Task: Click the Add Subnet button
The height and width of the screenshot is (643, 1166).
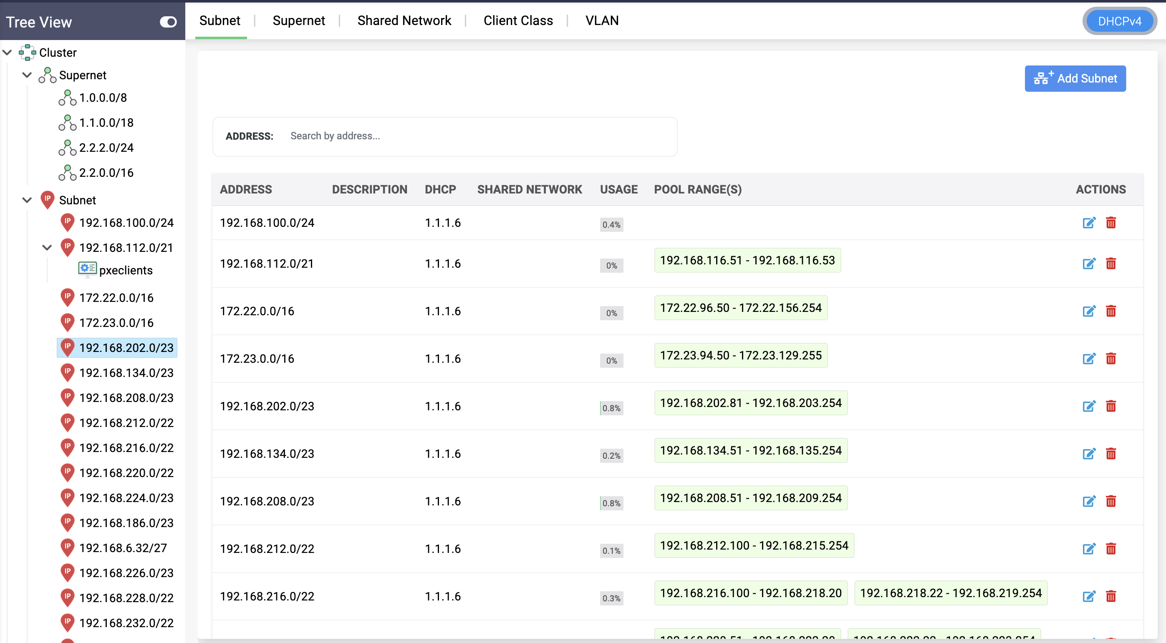Action: tap(1075, 78)
